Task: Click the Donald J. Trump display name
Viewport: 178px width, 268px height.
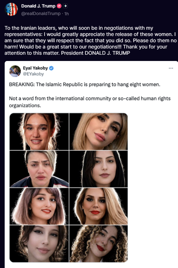Action: click(x=38, y=6)
